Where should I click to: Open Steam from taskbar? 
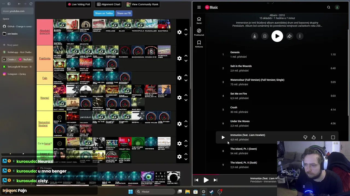[x=211, y=192]
